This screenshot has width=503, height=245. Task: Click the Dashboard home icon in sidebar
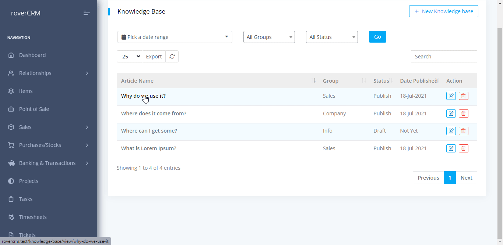tap(11, 55)
